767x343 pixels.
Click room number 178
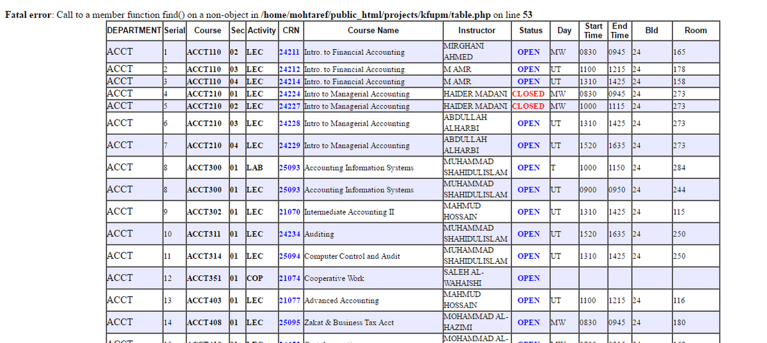coord(679,69)
